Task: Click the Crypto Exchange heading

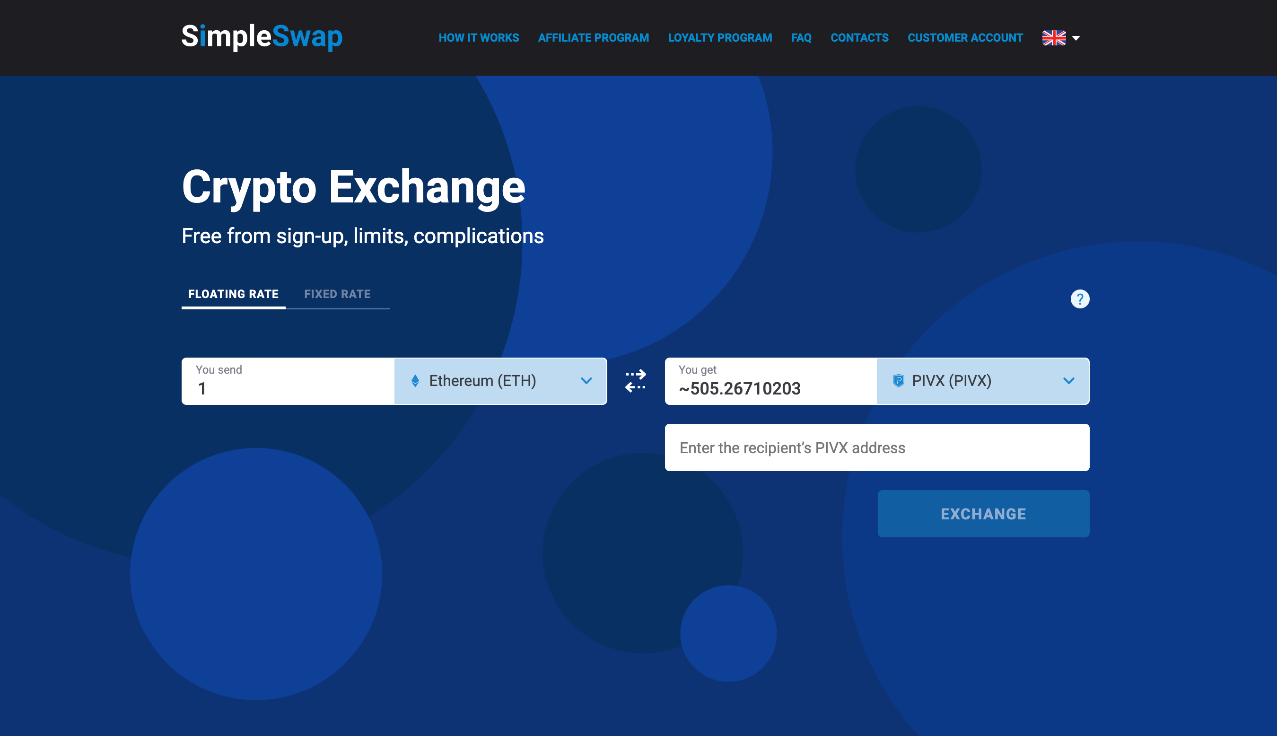Action: [x=353, y=188]
